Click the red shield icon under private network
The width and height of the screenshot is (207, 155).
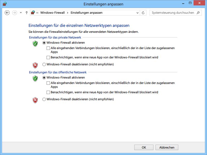pos(35,65)
